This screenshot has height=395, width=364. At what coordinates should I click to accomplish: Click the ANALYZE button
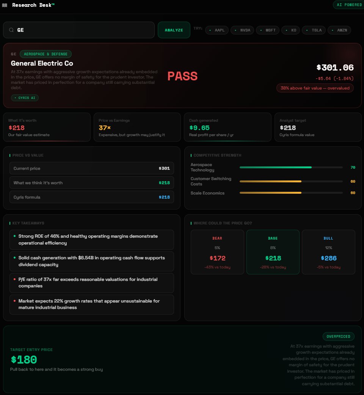tap(174, 30)
